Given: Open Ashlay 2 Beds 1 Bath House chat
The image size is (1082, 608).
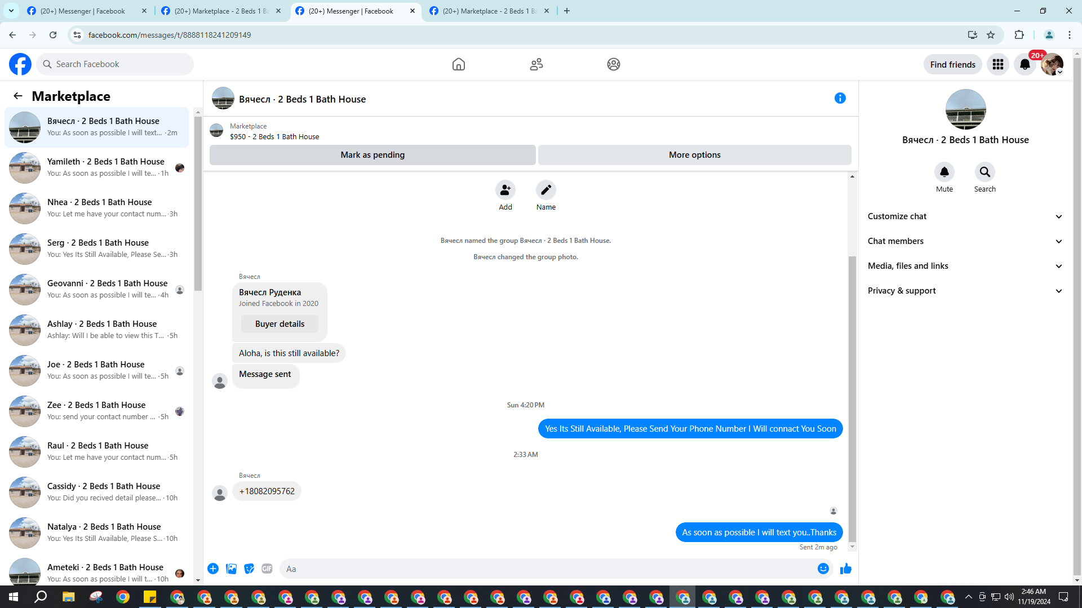Looking at the screenshot, I should pos(97,330).
